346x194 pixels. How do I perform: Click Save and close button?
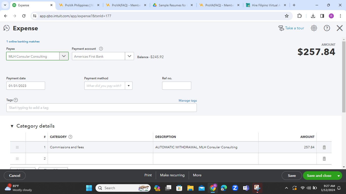tap(319, 176)
